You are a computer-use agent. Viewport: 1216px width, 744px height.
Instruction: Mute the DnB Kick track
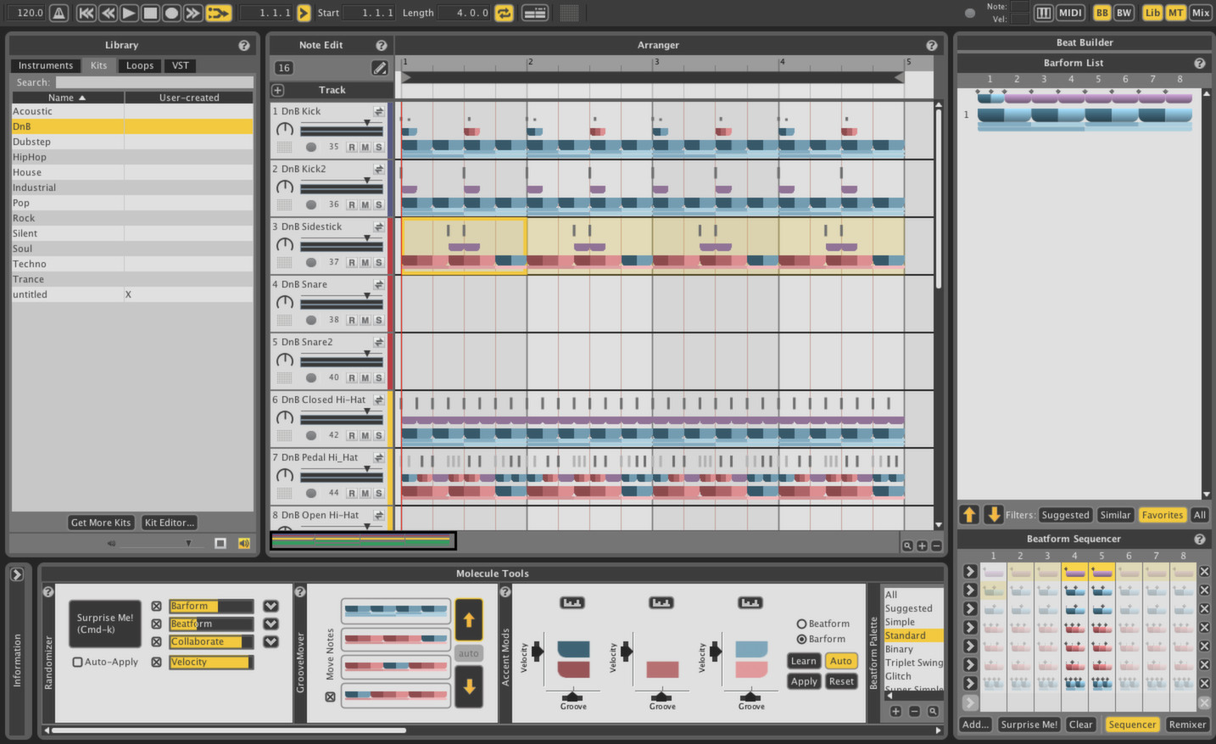click(x=365, y=147)
